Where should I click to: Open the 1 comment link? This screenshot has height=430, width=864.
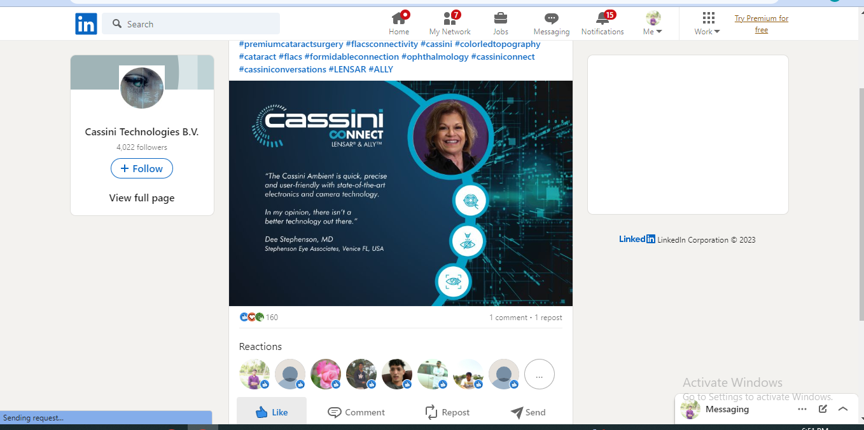(508, 318)
